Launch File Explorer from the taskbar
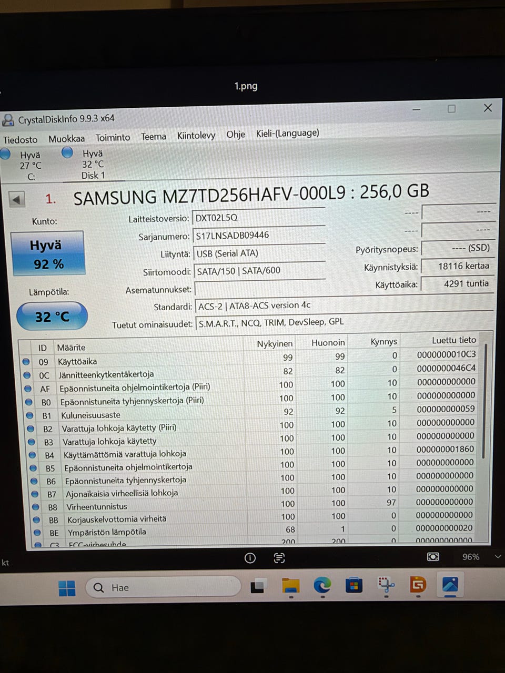505x673 pixels. click(x=290, y=586)
